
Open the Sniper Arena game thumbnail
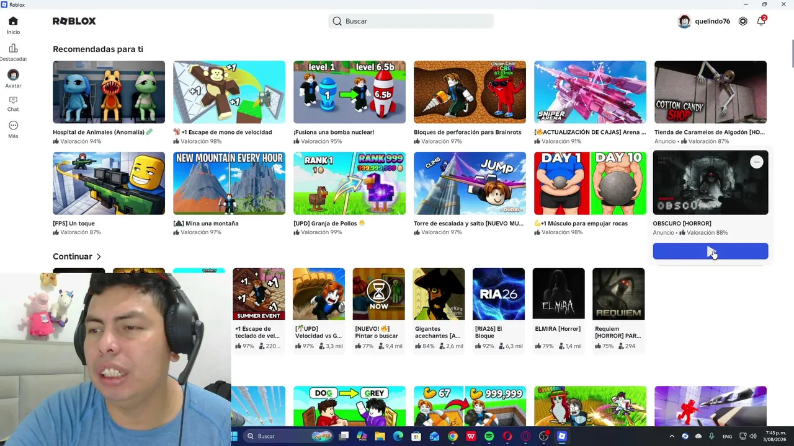(590, 92)
